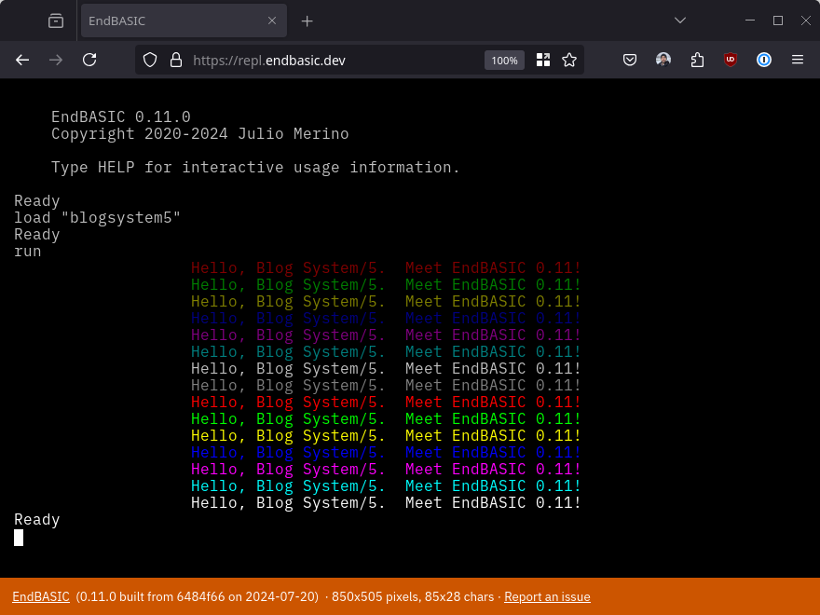Click the terminal cursor block
This screenshot has width=820, height=615.
point(19,538)
